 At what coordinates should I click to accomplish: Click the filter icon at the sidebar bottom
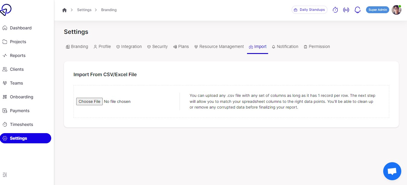(5, 175)
